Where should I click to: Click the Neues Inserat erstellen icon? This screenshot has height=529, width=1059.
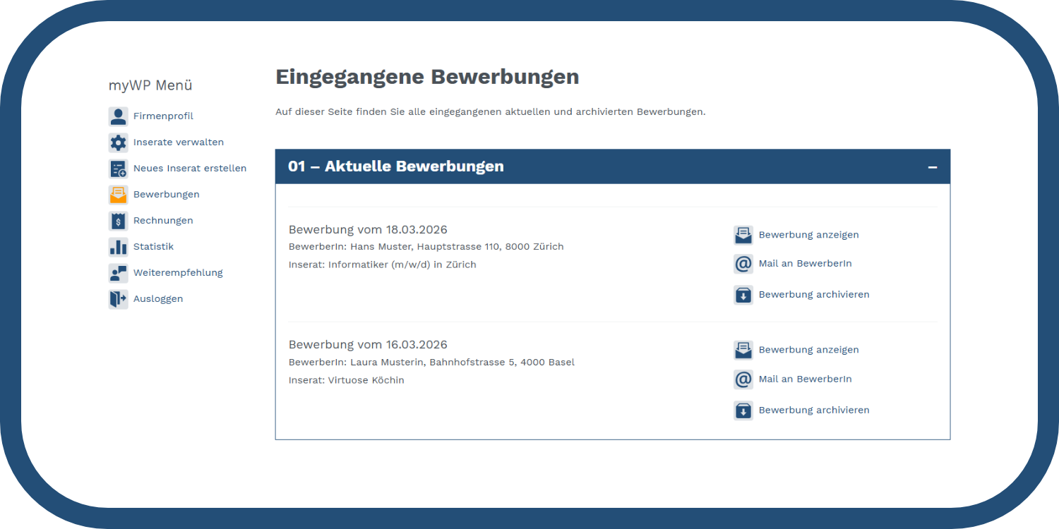(x=118, y=169)
